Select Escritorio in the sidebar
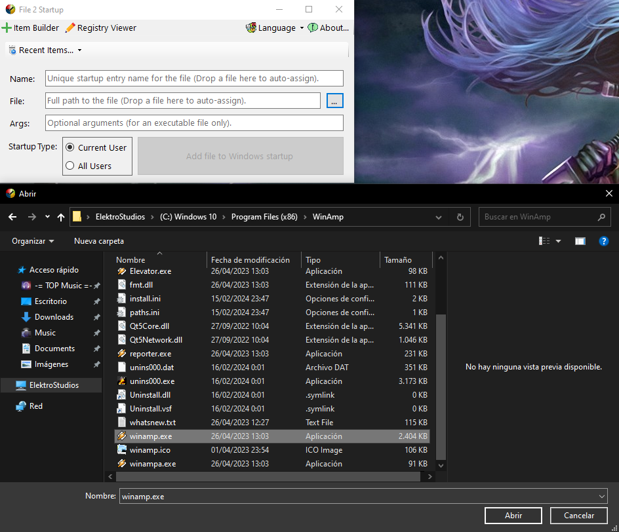Viewport: 619px width, 532px height. pyautogui.click(x=50, y=301)
